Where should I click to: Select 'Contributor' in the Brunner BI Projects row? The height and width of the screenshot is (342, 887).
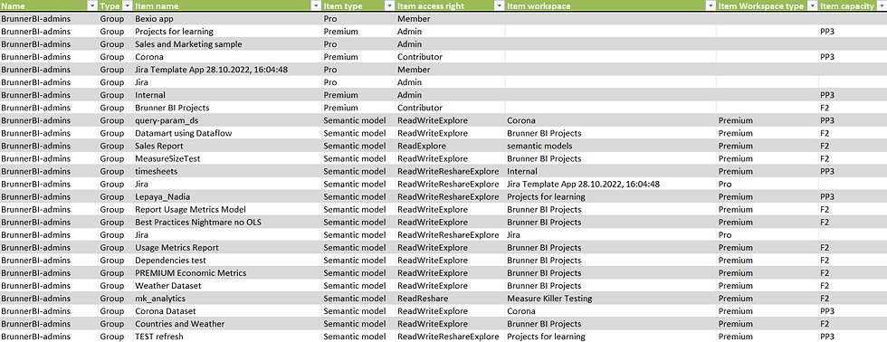(450, 108)
